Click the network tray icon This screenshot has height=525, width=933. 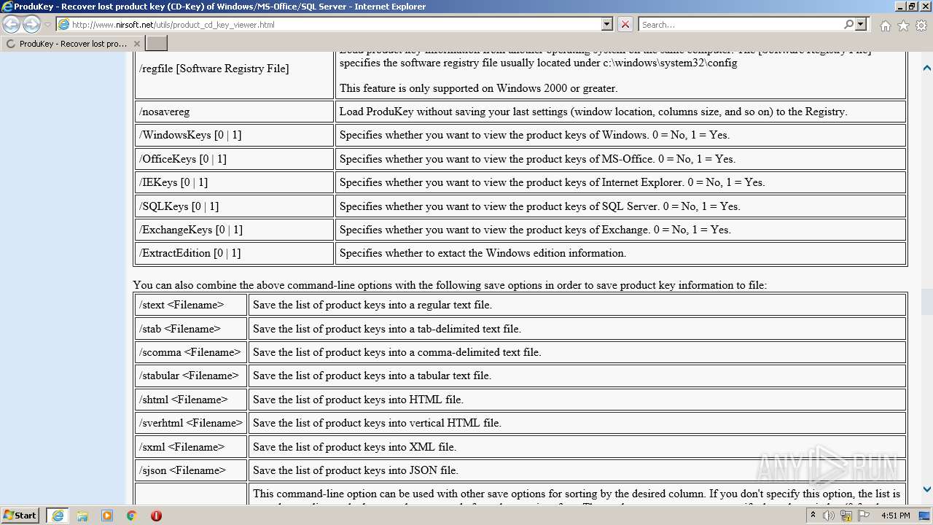[846, 516]
